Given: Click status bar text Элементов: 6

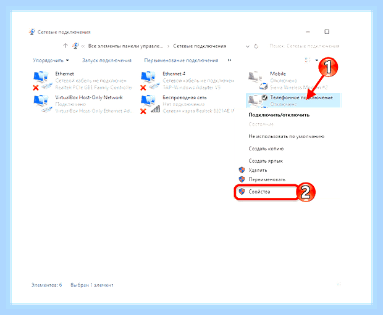Looking at the screenshot, I should tap(47, 285).
